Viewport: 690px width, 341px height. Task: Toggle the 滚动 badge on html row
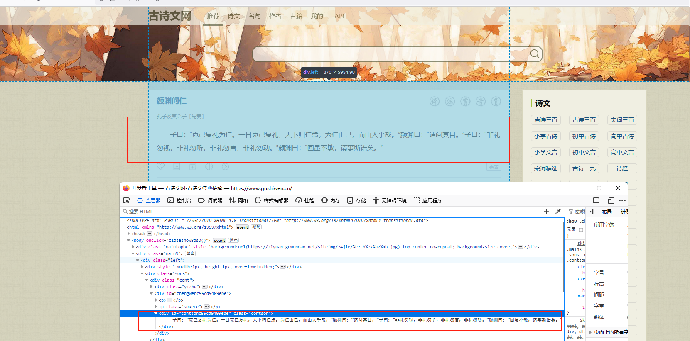point(256,227)
